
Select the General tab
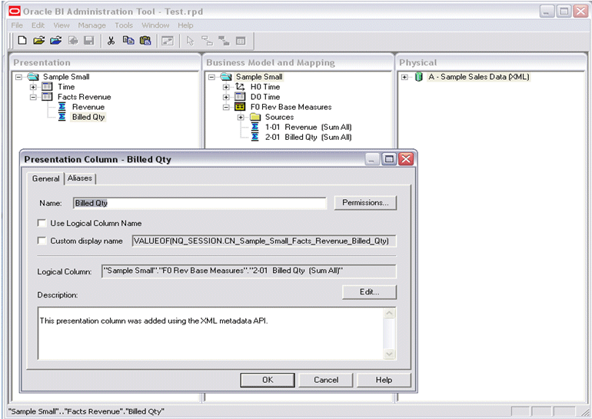(45, 178)
